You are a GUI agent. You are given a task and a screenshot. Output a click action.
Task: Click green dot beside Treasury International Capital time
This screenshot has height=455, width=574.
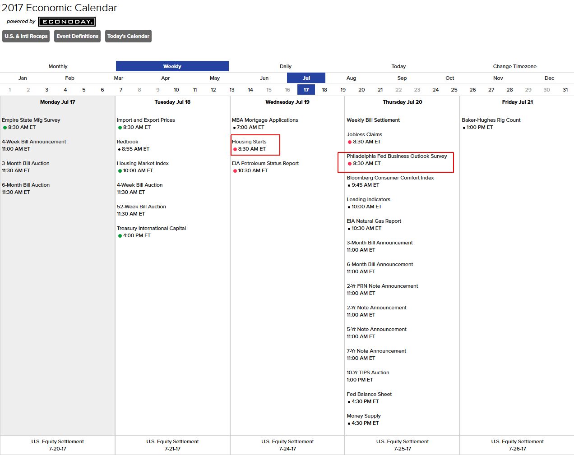(x=120, y=236)
